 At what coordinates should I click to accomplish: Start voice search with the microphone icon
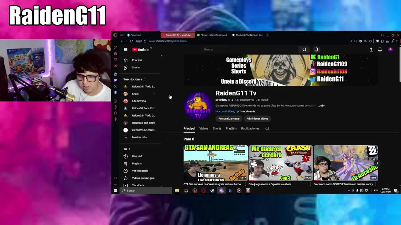click(317, 49)
